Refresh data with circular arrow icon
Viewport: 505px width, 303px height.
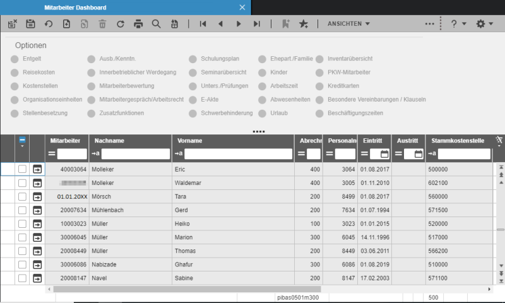click(121, 24)
